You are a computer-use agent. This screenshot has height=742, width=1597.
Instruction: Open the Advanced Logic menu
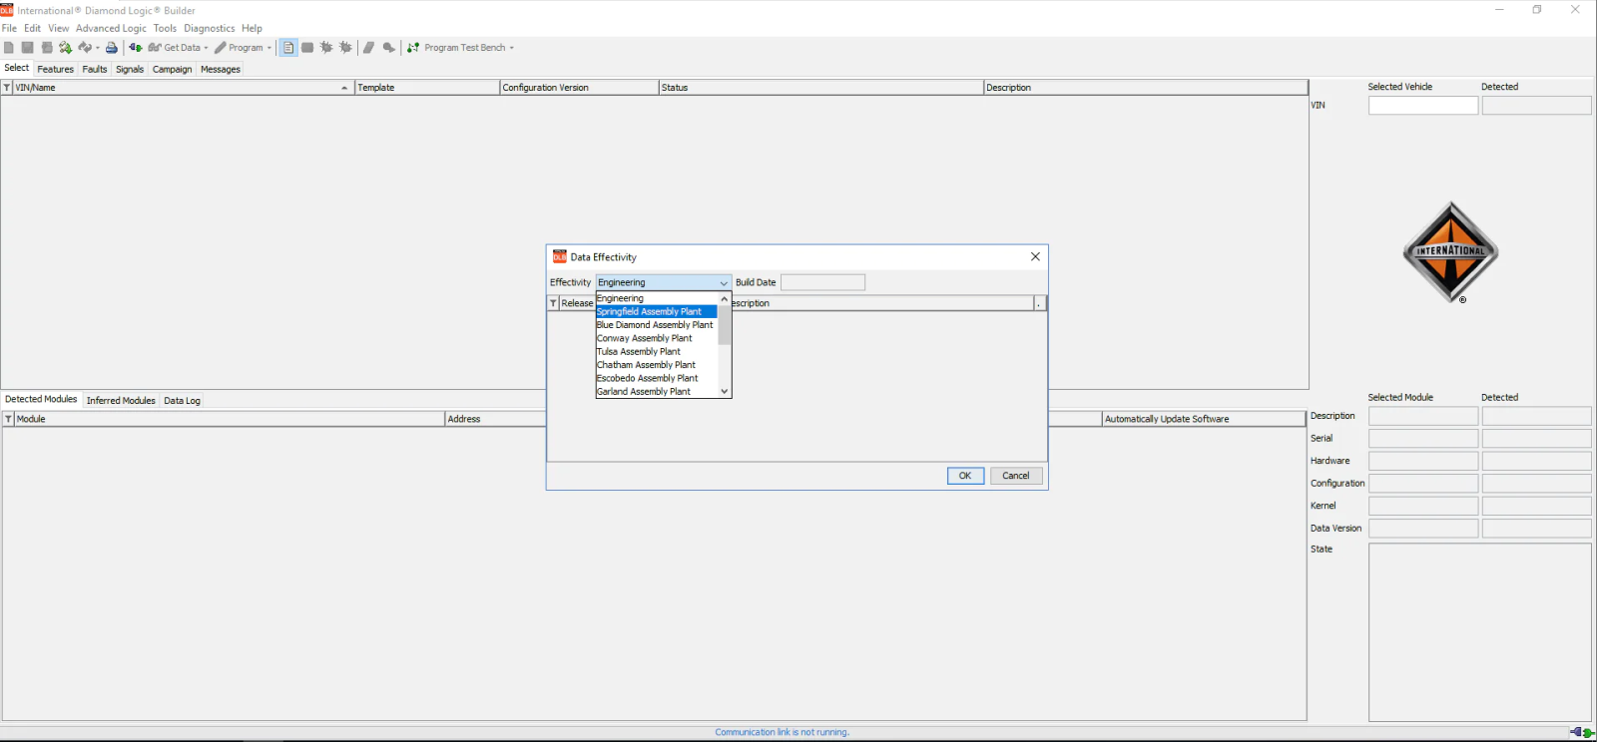tap(111, 28)
